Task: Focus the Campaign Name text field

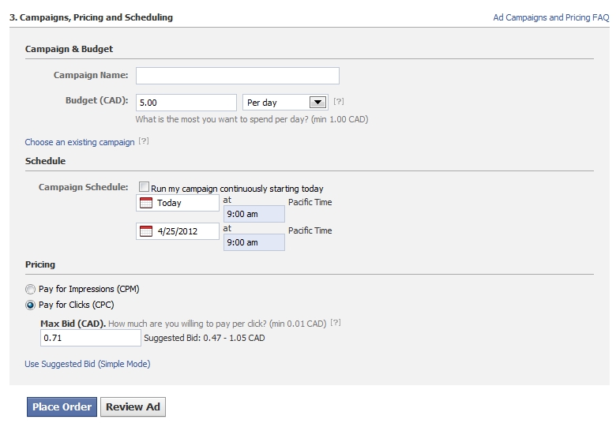Action: point(238,76)
